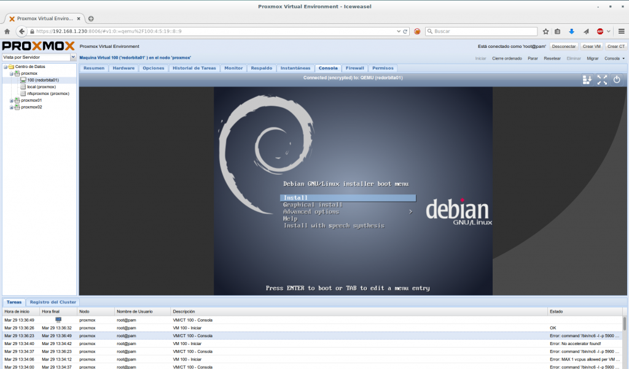Image resolution: width=629 pixels, height=369 pixels.
Task: Click the Adblock Plus toolbar icon
Action: [x=600, y=31]
